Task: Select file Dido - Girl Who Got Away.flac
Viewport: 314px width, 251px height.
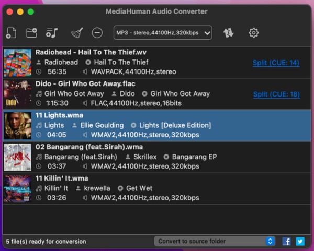Action: coord(85,84)
